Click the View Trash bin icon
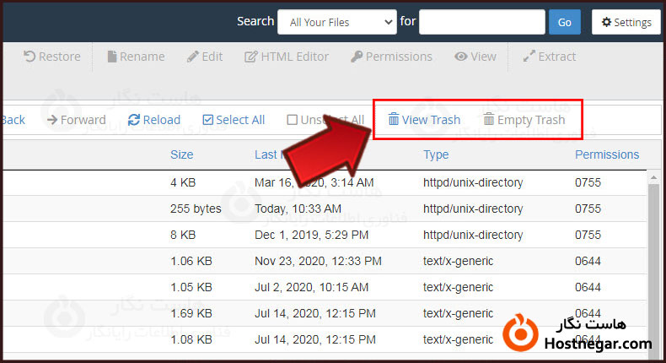 (x=394, y=120)
